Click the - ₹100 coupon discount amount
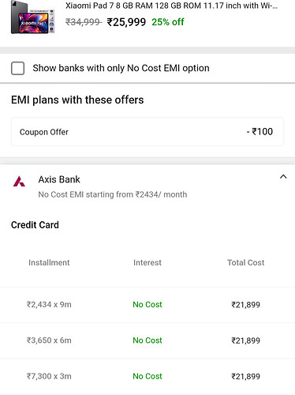 [260, 131]
